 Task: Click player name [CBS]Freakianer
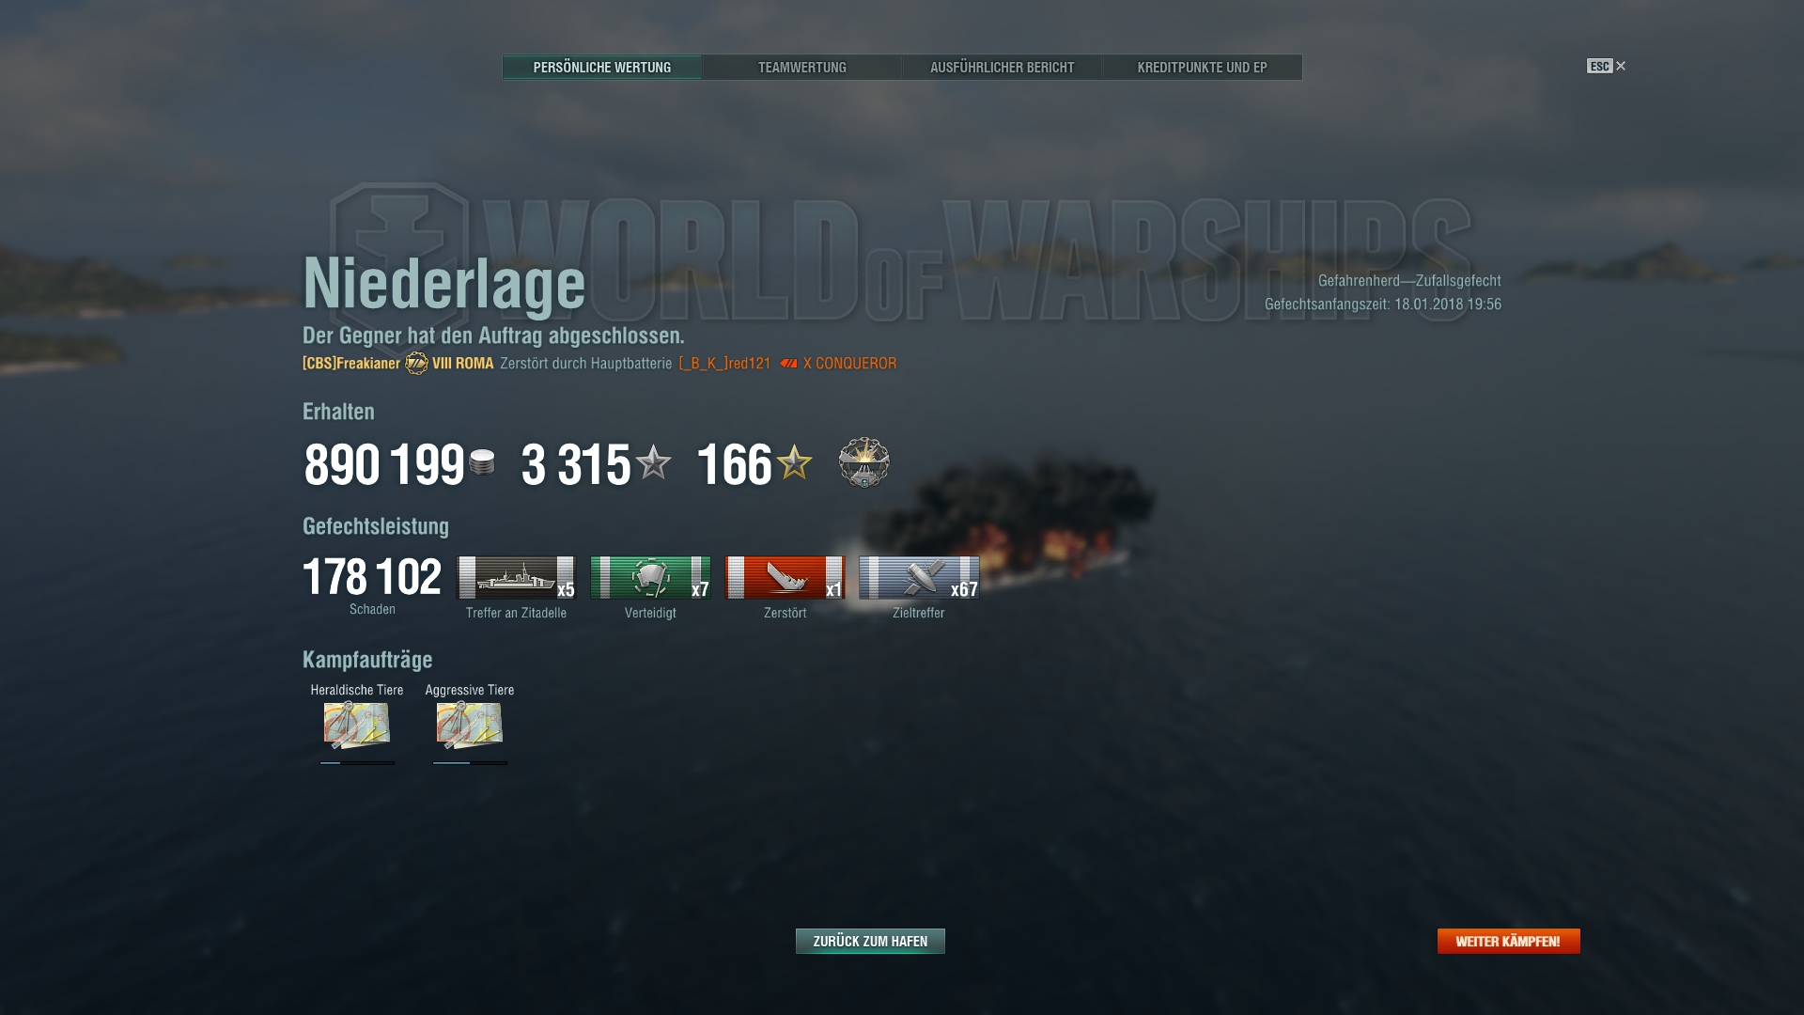pos(351,364)
